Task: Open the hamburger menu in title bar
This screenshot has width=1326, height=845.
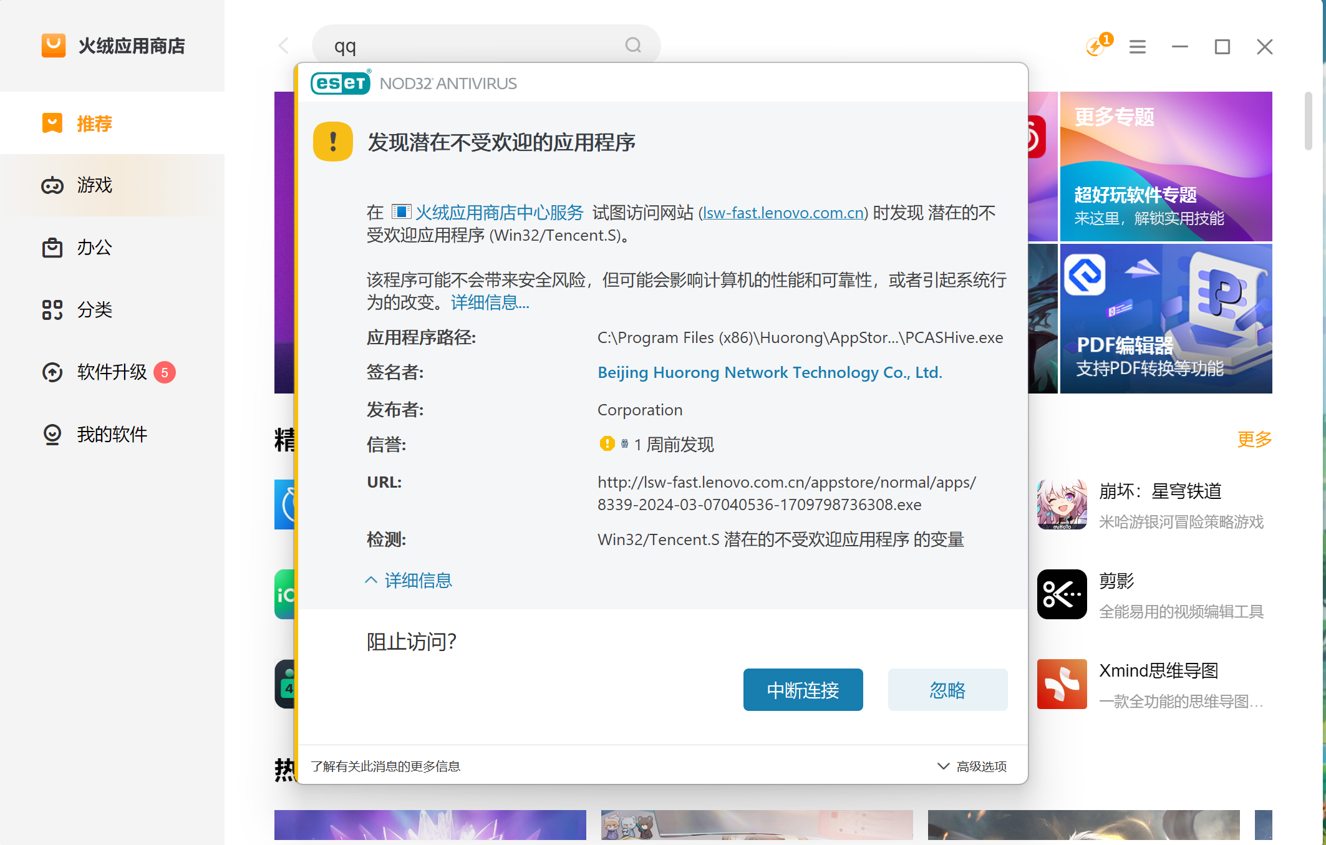Action: point(1137,46)
